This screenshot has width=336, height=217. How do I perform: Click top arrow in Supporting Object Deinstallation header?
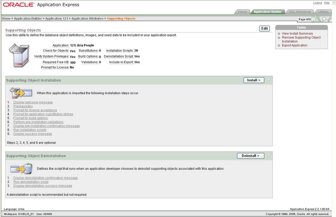(269, 156)
